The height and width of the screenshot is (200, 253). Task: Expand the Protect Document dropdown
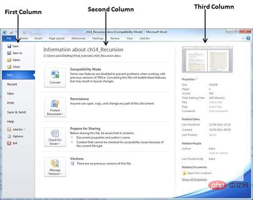tap(55, 107)
